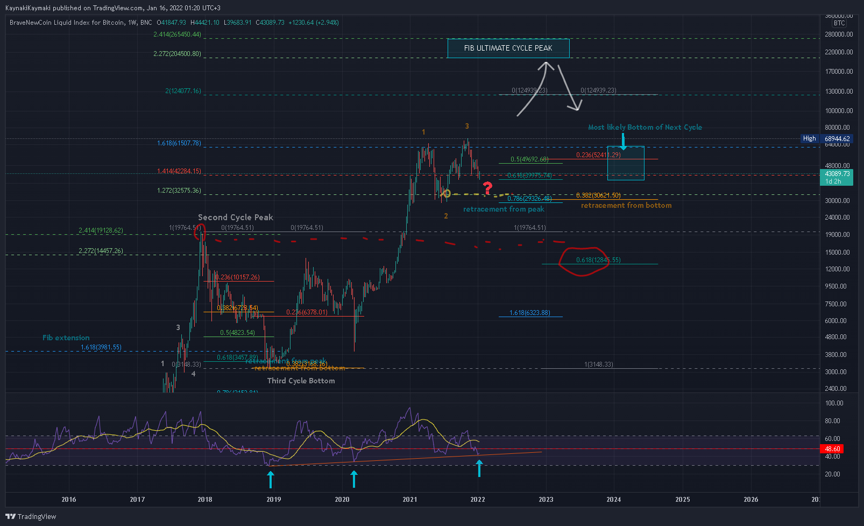Viewport: 864px width, 526px height.
Task: Select the open value O41847.93
Action: coord(171,23)
